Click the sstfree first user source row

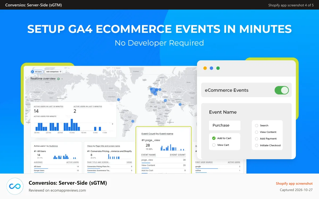coord(218,171)
